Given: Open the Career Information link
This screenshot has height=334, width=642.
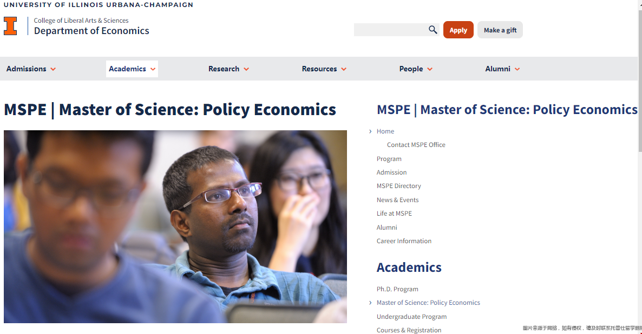Looking at the screenshot, I should coord(404,241).
